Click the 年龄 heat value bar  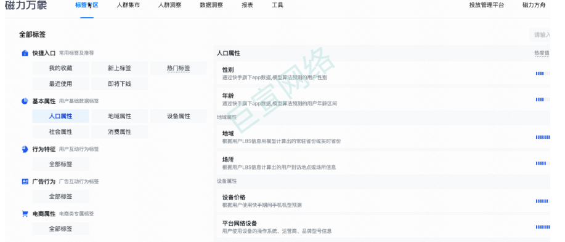[543, 100]
